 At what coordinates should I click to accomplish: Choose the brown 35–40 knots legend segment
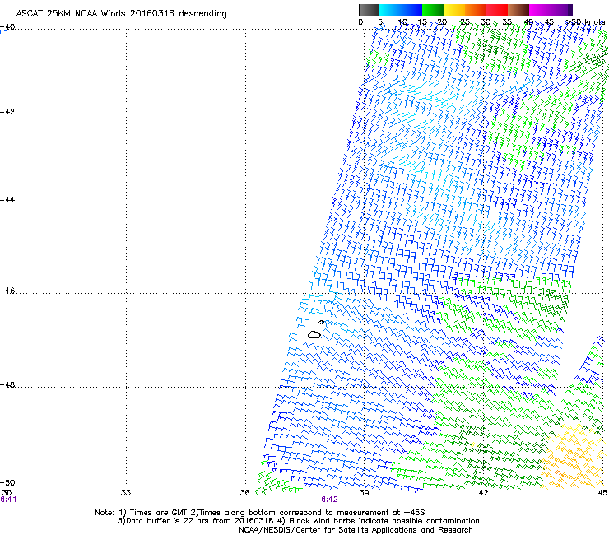click(518, 10)
